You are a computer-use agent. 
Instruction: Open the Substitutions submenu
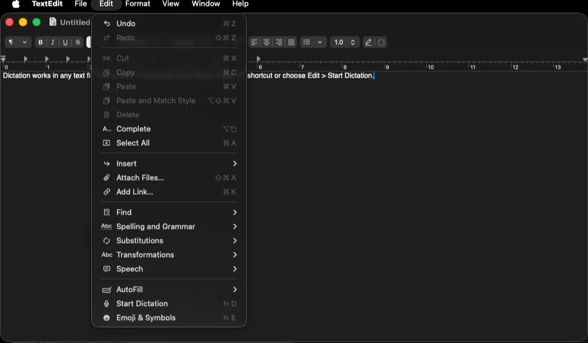click(x=169, y=241)
